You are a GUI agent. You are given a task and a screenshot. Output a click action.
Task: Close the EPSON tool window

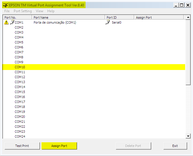(x=188, y=5)
